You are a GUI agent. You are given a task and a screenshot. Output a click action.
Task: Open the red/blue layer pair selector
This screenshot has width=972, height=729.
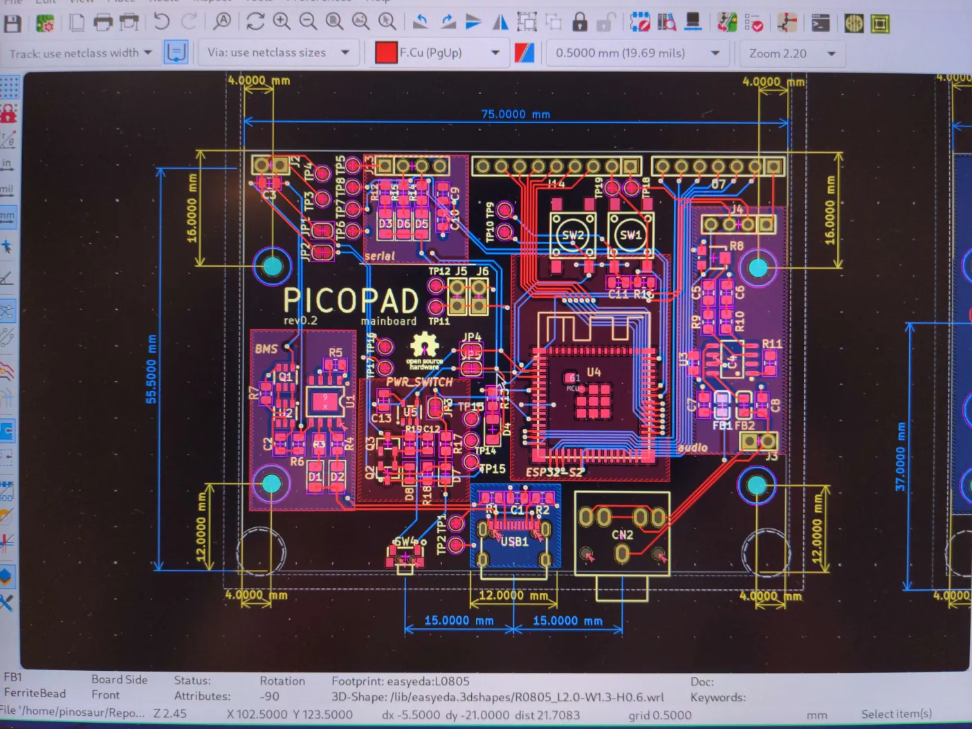pos(524,53)
